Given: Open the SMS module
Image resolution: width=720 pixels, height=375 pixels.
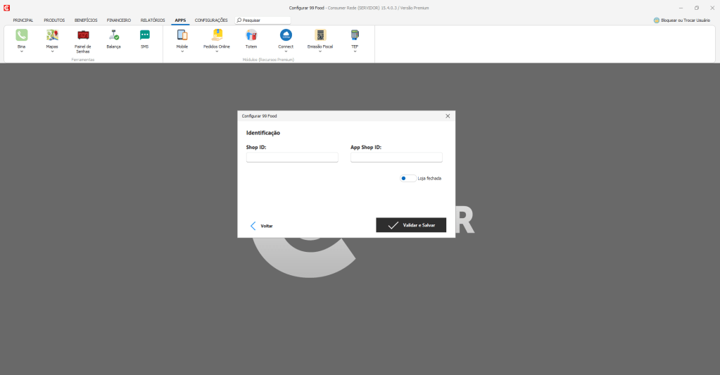Looking at the screenshot, I should (x=144, y=35).
